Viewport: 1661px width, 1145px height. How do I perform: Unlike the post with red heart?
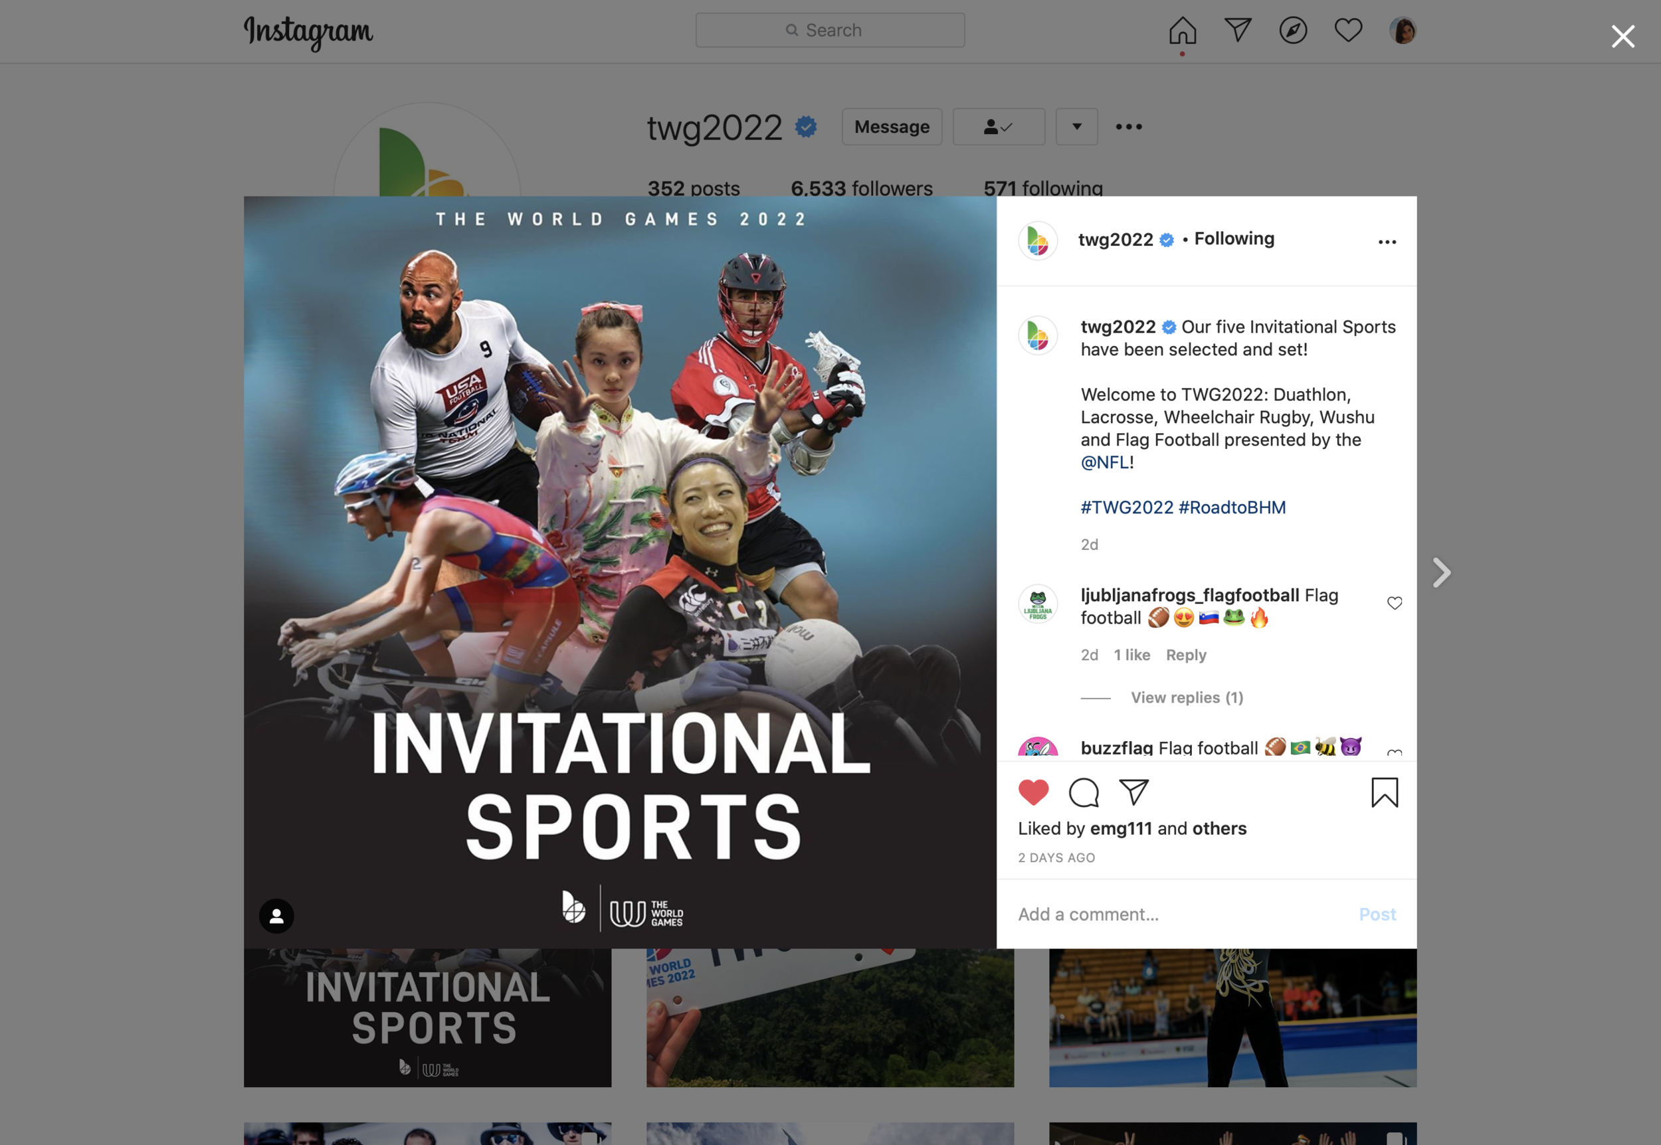(1033, 792)
